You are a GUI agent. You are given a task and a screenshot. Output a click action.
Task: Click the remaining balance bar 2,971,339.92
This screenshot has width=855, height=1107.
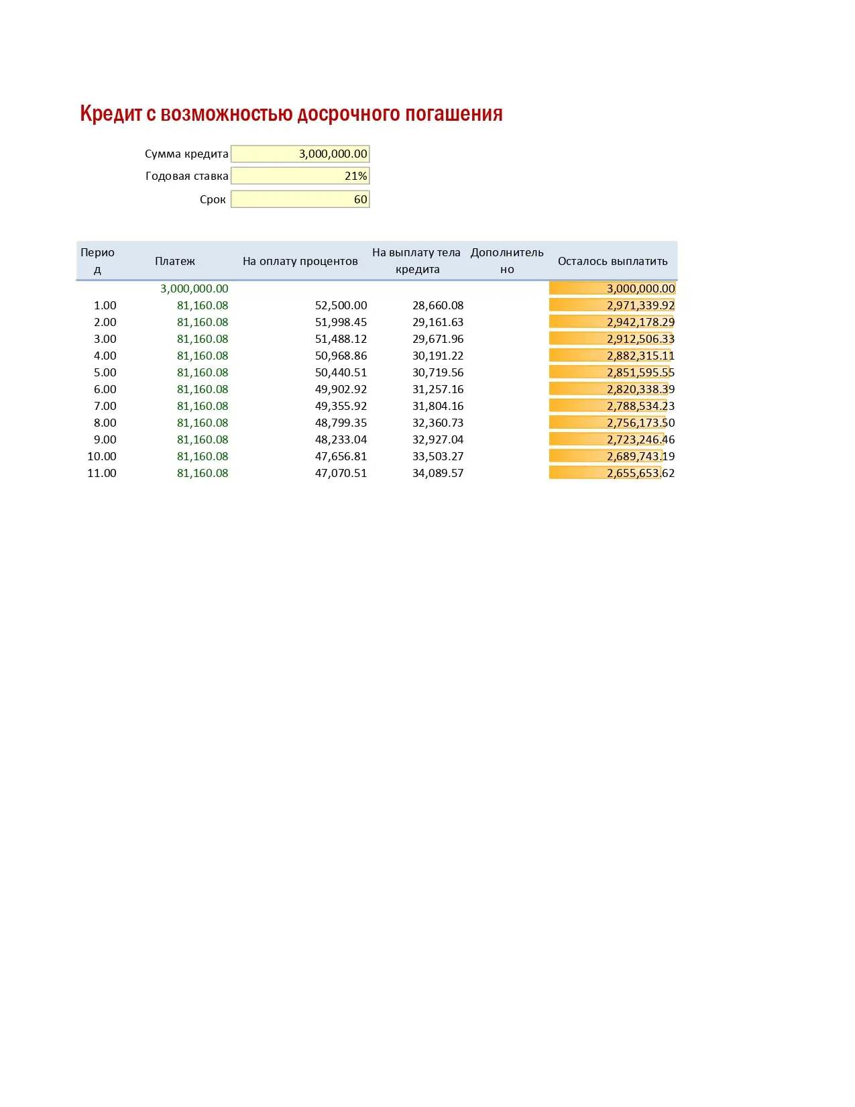[612, 305]
